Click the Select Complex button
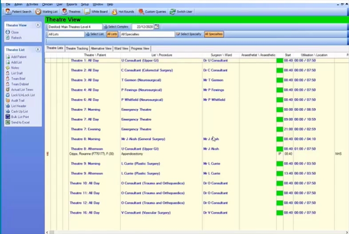 pyautogui.click(x=116, y=27)
